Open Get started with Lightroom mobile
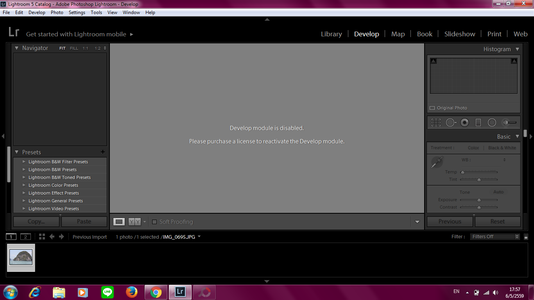534x300 pixels. (80, 34)
